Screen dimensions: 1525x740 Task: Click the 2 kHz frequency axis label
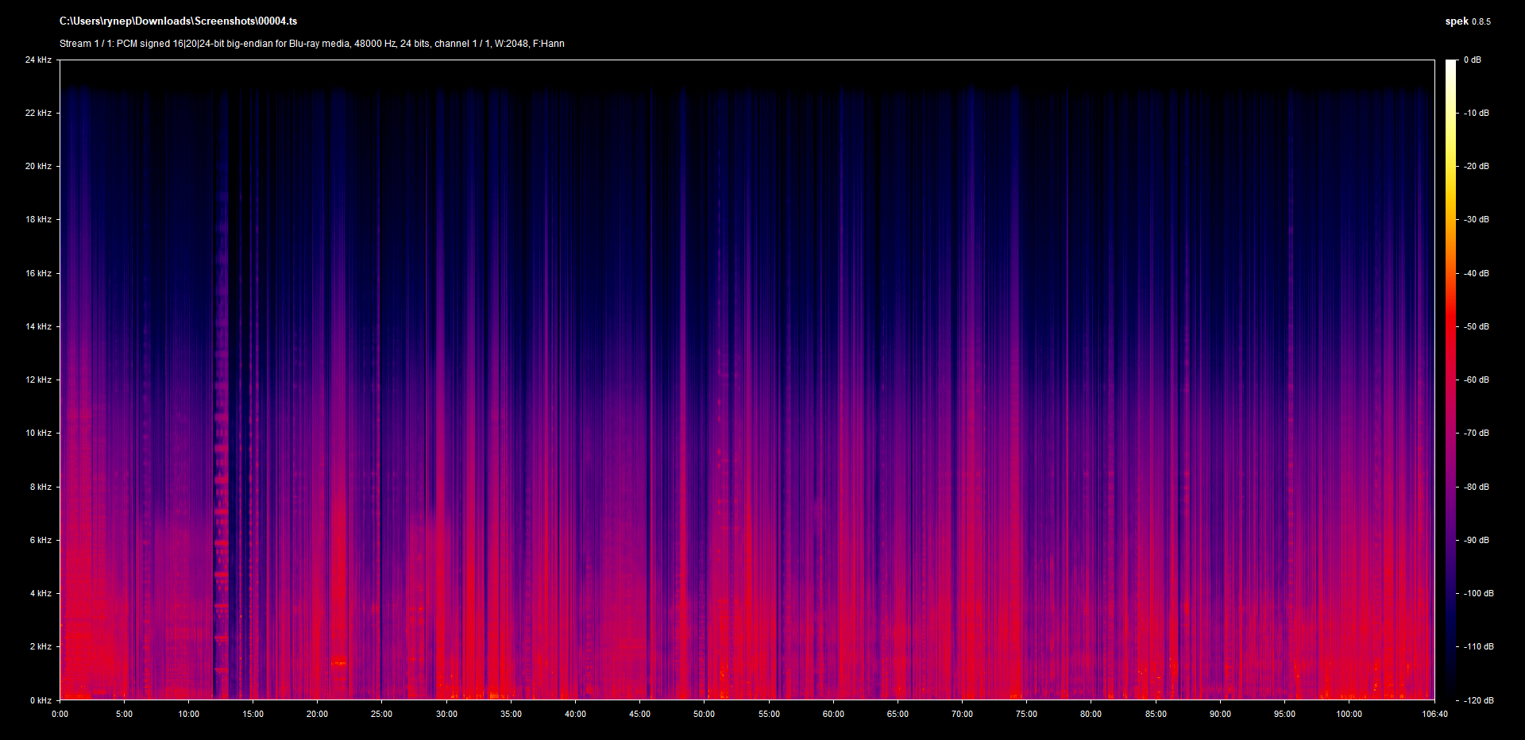point(41,646)
